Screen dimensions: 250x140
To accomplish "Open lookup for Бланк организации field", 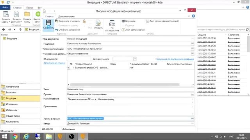I will 193,49.
